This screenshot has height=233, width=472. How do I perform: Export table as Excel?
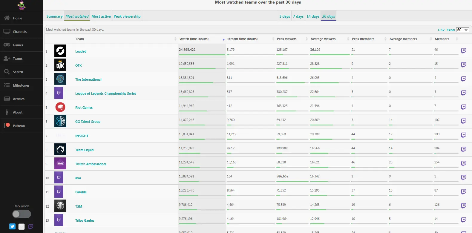point(450,30)
